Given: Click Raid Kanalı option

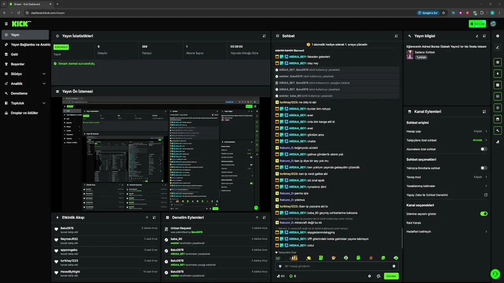Looking at the screenshot, I should pyautogui.click(x=414, y=223).
